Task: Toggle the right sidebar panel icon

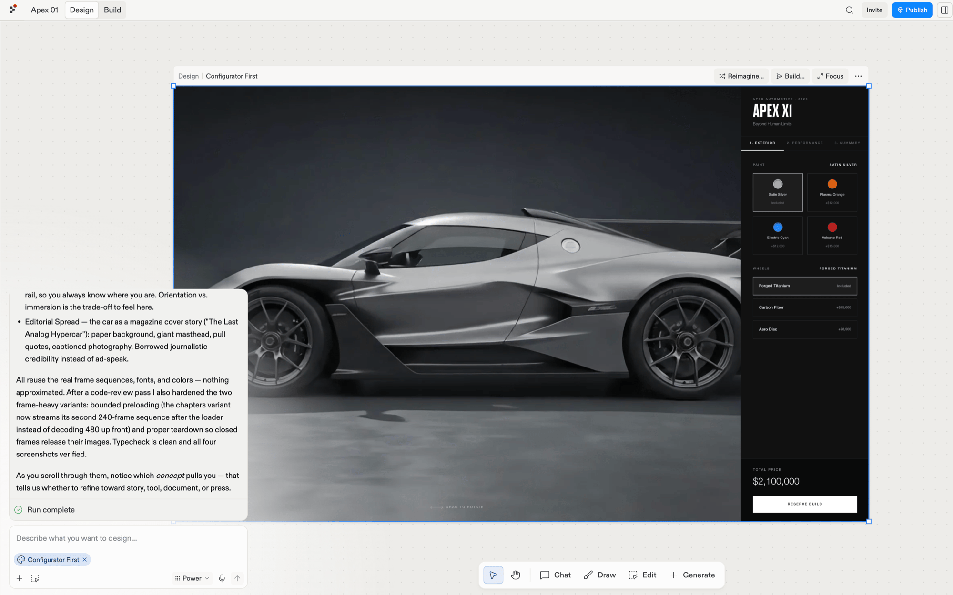Action: (944, 10)
